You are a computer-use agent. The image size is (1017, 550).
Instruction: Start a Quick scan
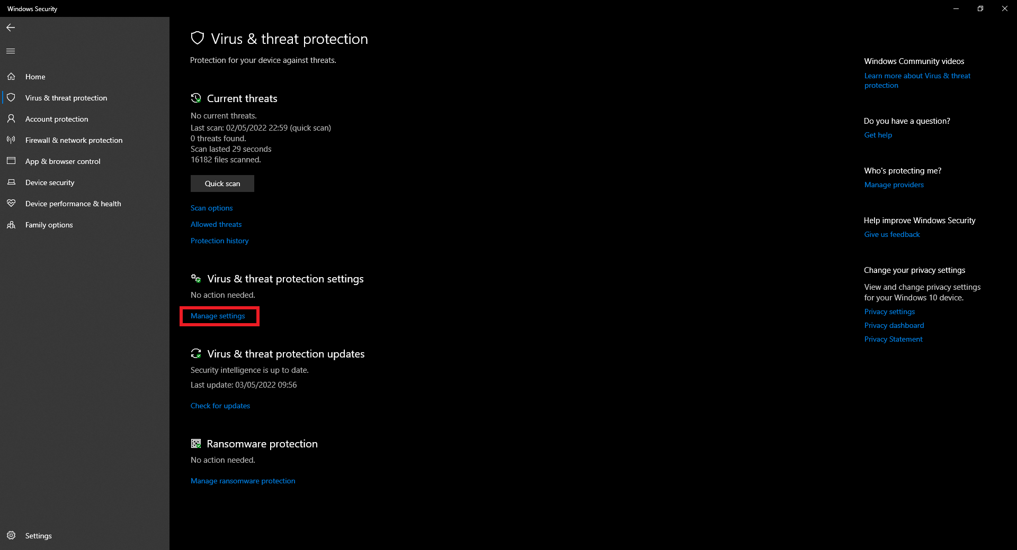pos(222,184)
